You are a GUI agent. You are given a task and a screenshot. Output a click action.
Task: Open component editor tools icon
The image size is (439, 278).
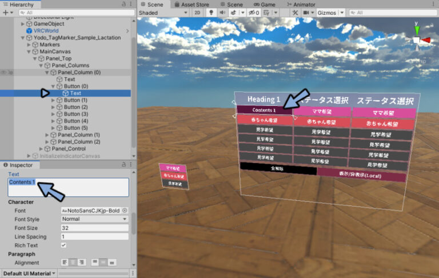coord(295,13)
